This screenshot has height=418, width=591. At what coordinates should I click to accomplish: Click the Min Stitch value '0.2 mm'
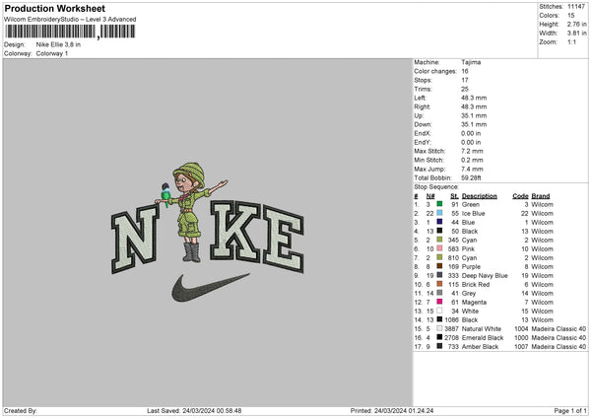coord(472,160)
